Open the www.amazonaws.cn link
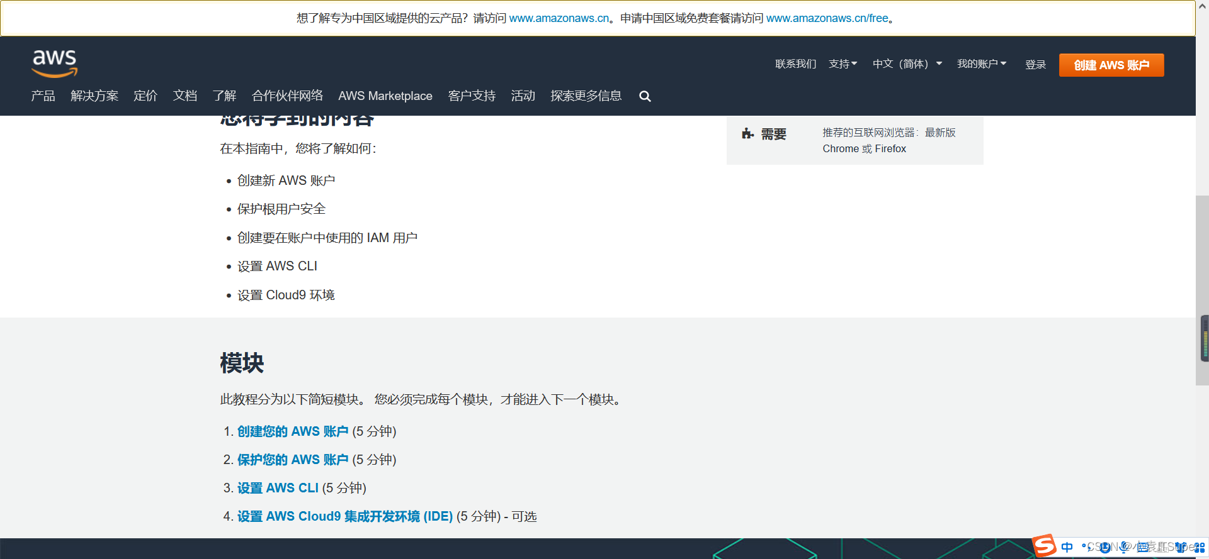1209x559 pixels. [x=559, y=18]
